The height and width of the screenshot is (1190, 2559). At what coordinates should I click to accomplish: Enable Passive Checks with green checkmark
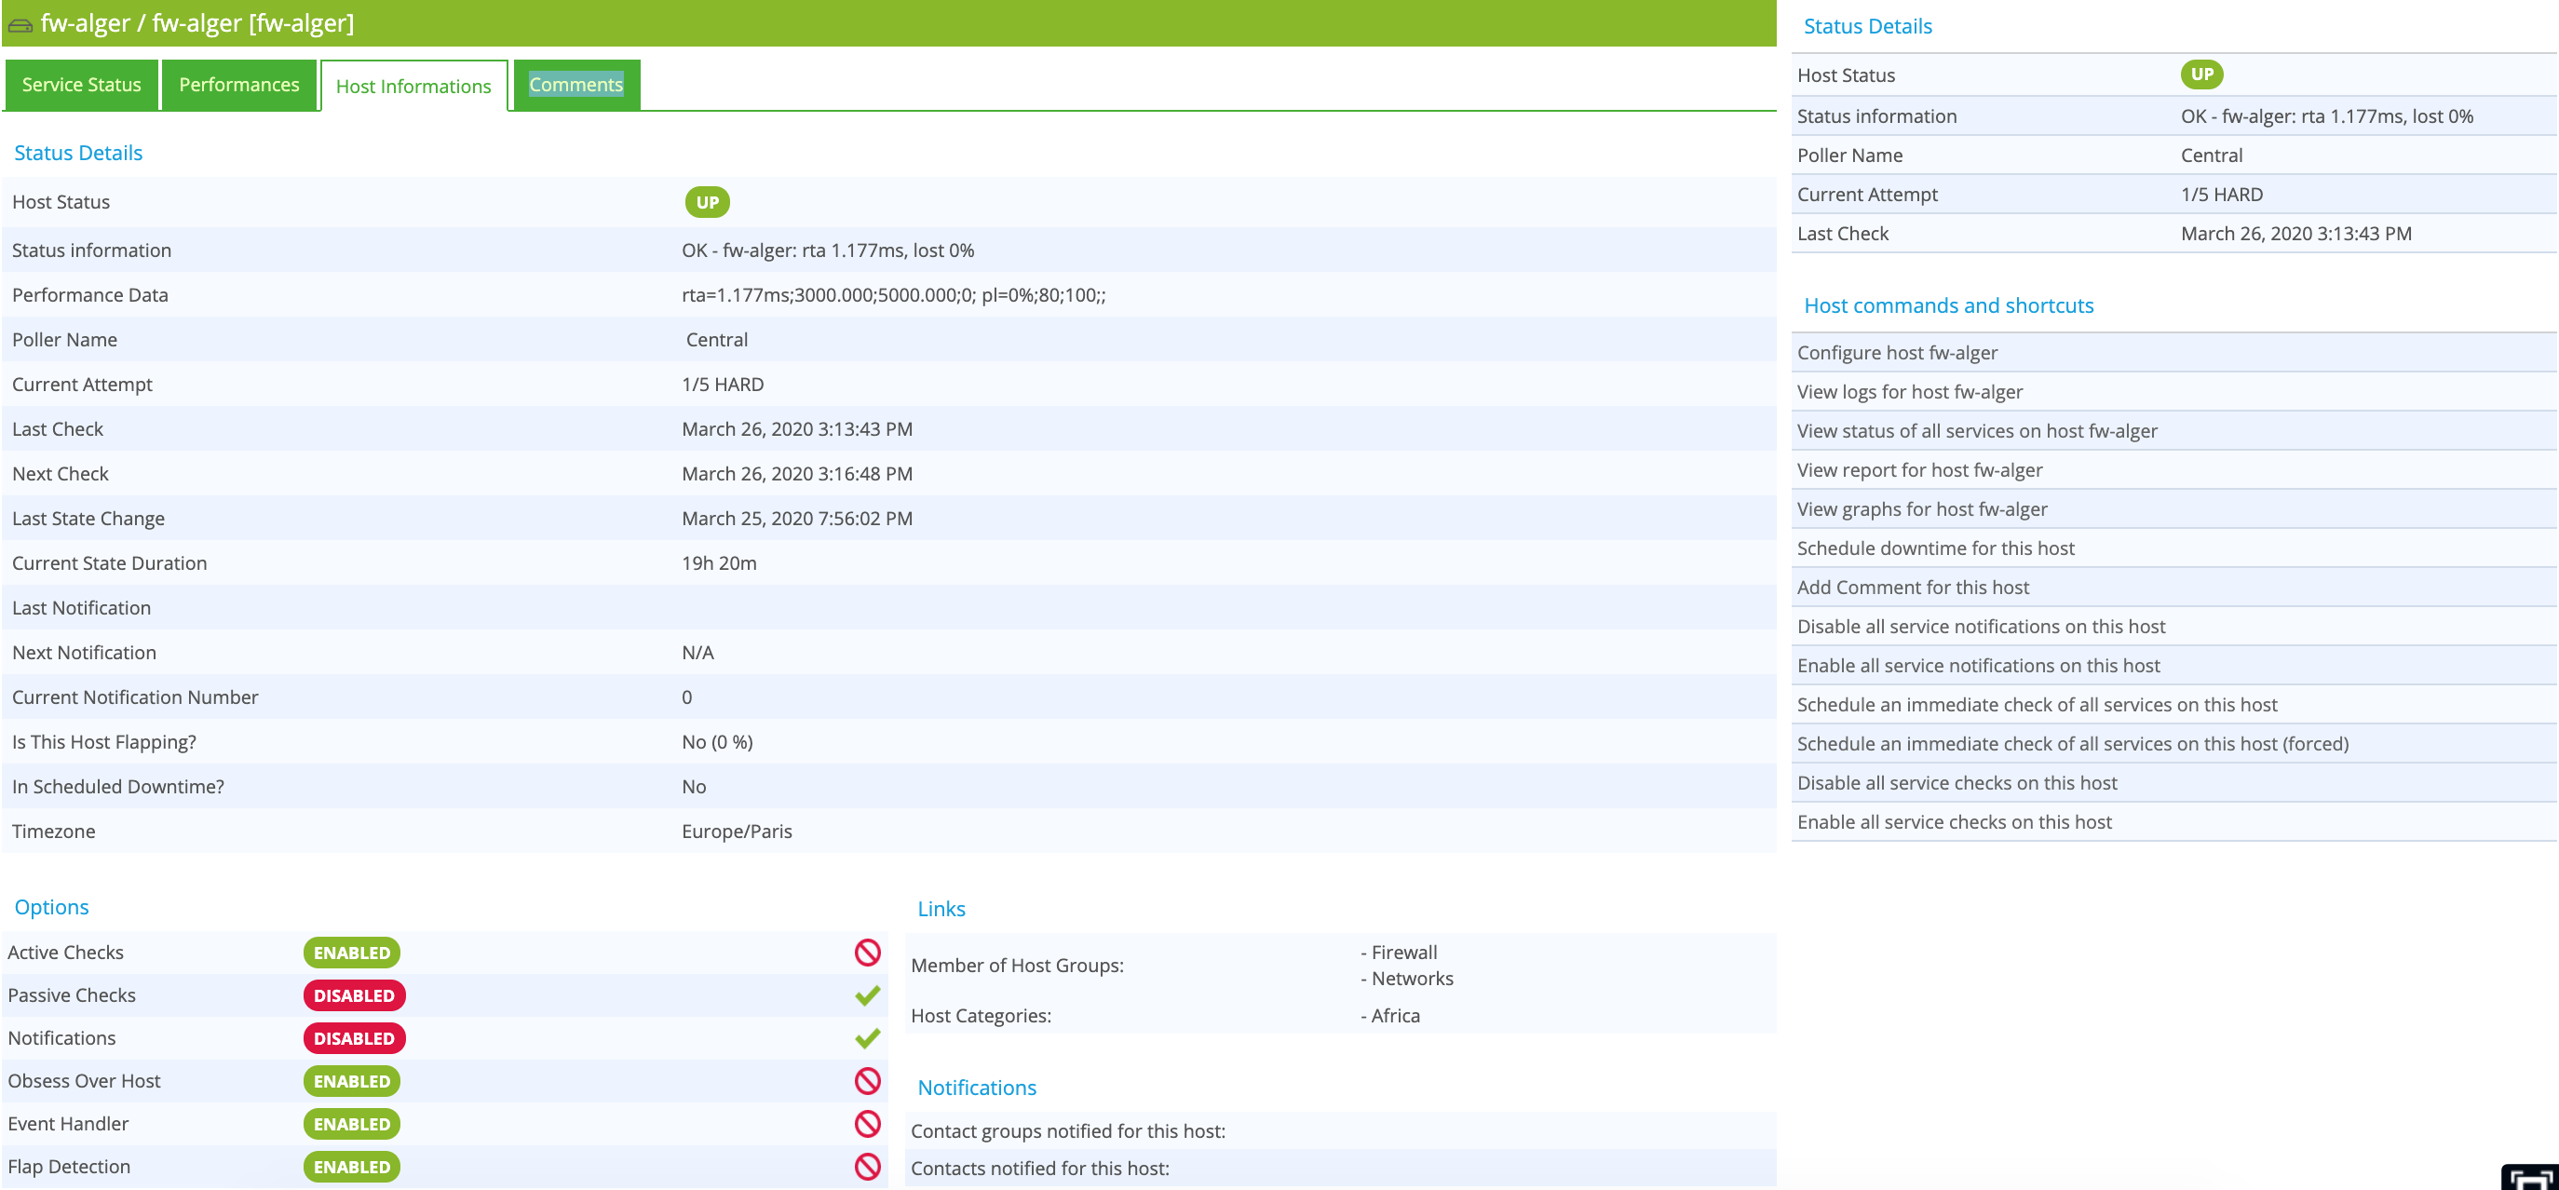point(867,995)
